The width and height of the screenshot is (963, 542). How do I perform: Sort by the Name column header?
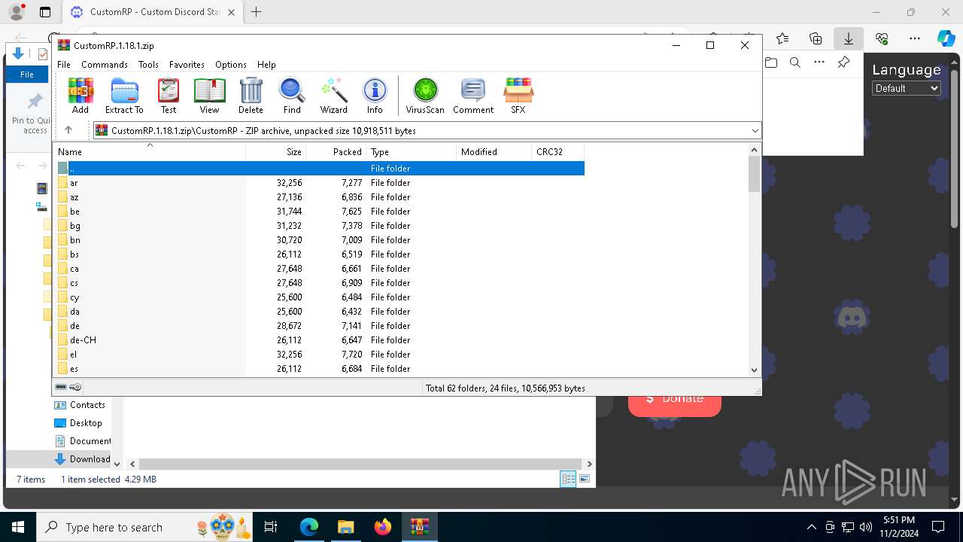point(149,152)
